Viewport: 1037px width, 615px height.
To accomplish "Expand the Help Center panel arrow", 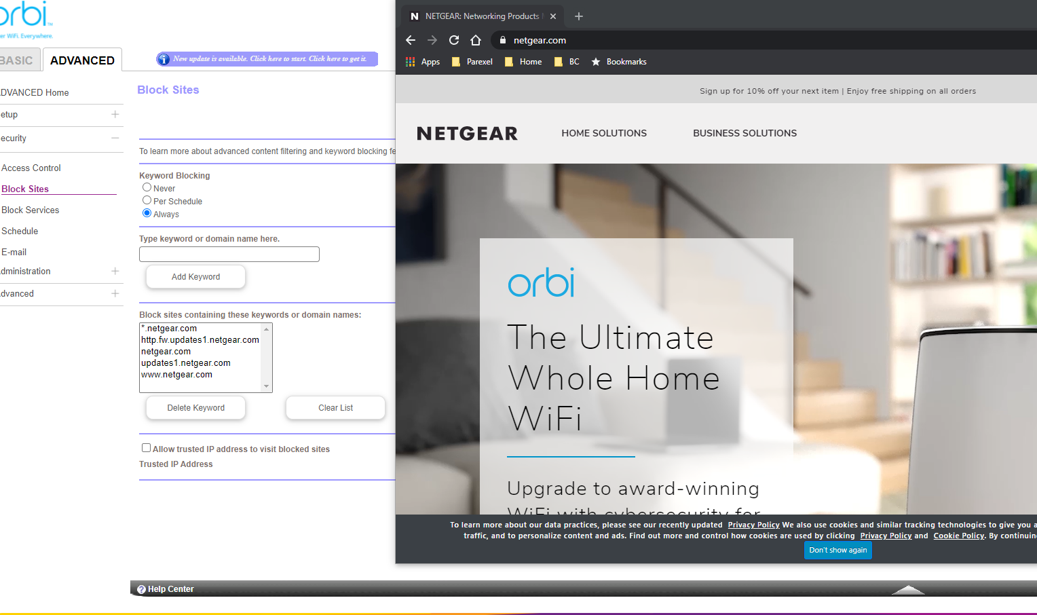I will click(908, 589).
